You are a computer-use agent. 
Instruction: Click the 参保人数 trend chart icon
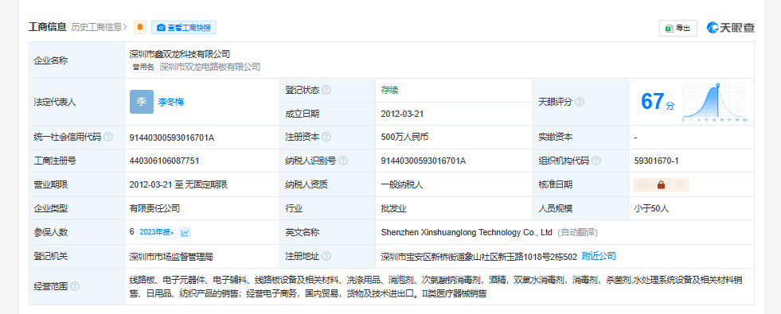(x=185, y=232)
